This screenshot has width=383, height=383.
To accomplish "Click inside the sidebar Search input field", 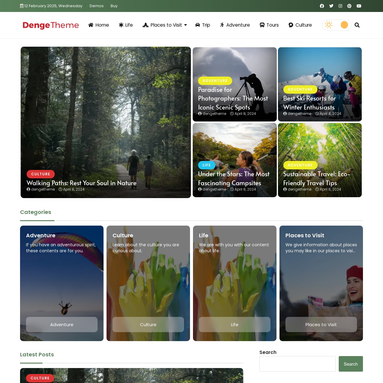I will point(297,364).
